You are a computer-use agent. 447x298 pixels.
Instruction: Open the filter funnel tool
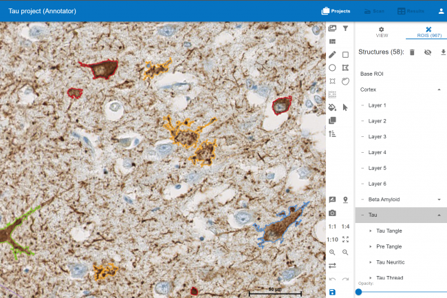click(x=345, y=29)
